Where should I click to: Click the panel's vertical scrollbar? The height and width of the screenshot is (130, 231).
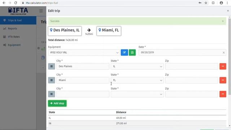230,57
